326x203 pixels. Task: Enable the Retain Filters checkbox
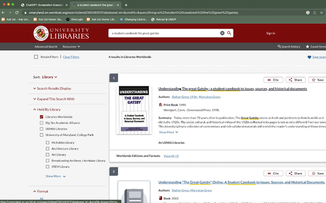36,57
